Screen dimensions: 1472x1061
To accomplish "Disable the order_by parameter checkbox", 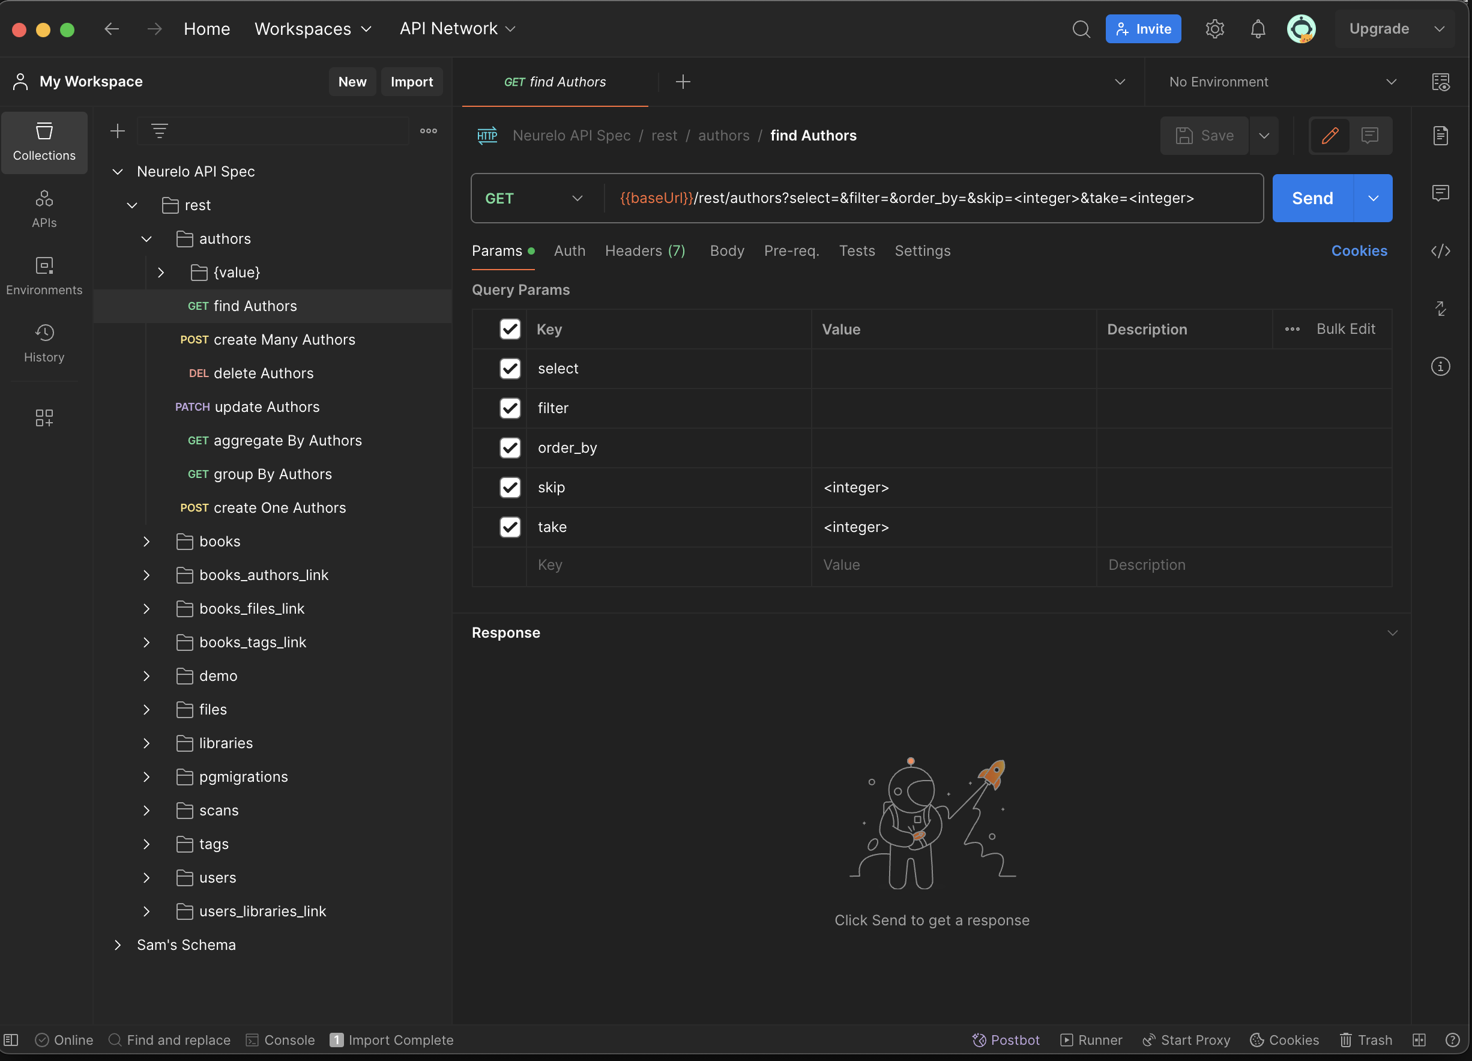I will coord(510,447).
